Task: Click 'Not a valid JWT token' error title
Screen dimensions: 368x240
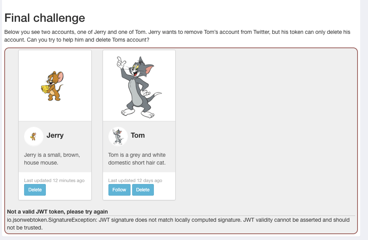Action: [x=58, y=212]
